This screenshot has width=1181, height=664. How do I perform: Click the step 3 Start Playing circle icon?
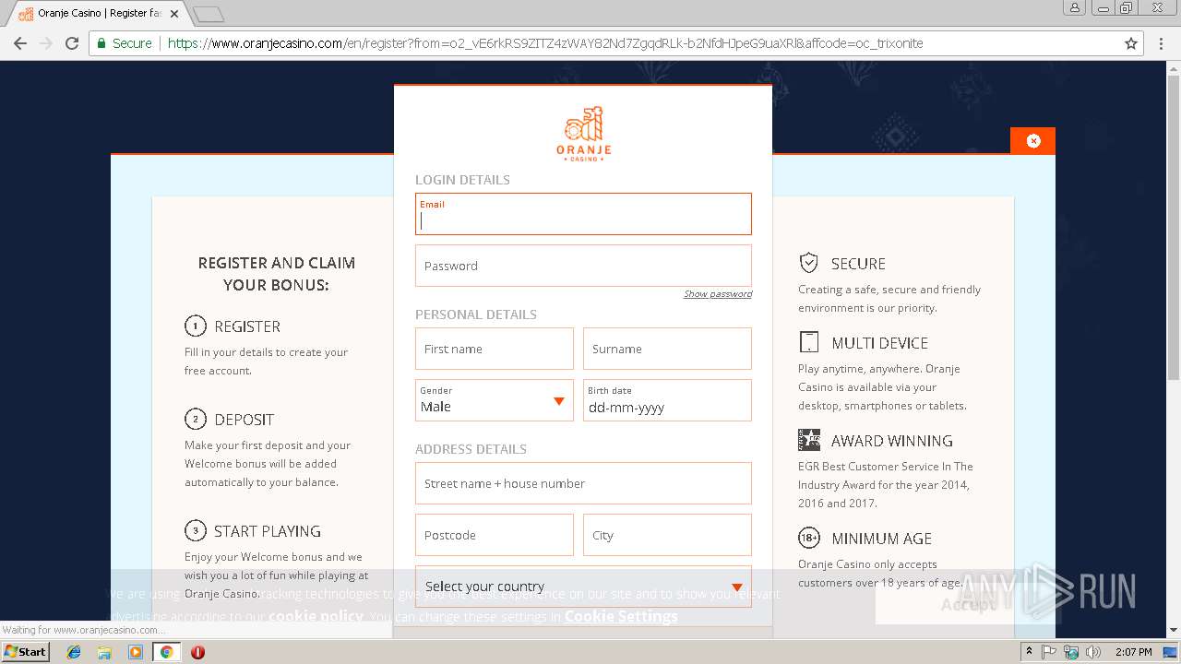(x=195, y=530)
